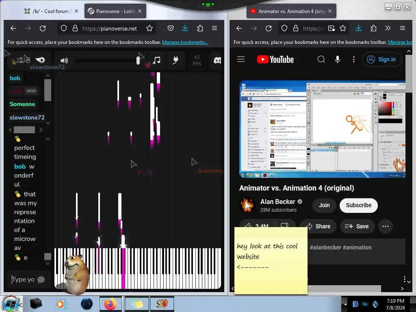View site security lock for pianoverse.net
This screenshot has height=312, width=416.
75,28
